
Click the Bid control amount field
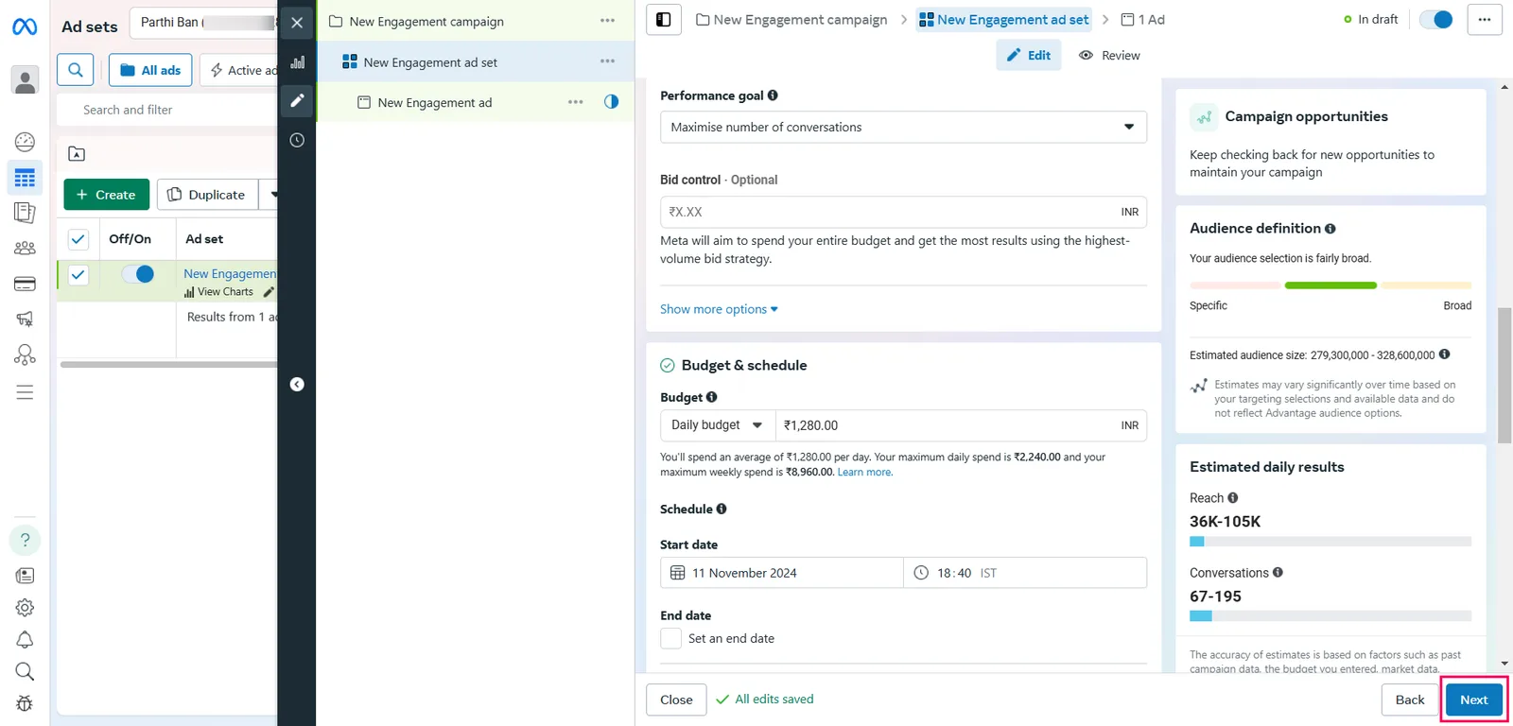[x=903, y=212]
